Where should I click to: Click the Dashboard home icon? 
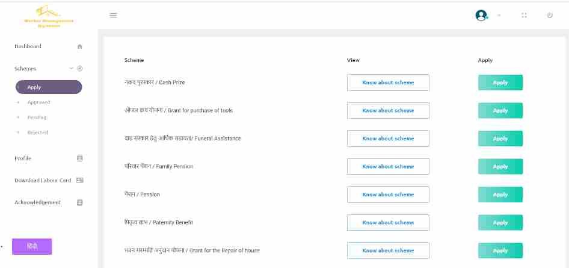pyautogui.click(x=80, y=46)
